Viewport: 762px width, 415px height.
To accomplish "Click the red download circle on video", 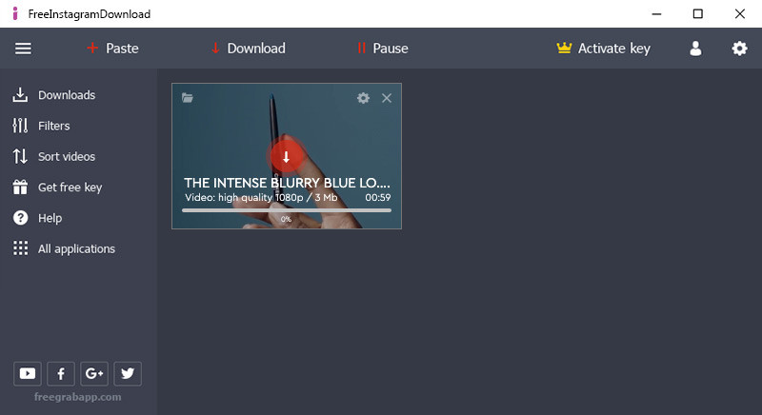I will click(x=287, y=156).
